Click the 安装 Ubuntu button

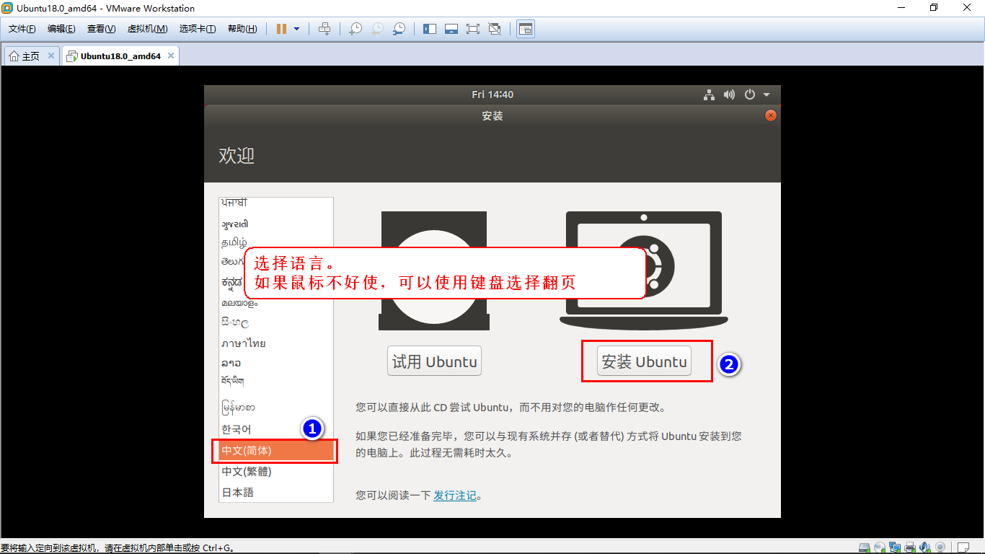pyautogui.click(x=645, y=361)
